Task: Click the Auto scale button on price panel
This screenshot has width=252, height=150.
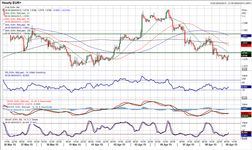Action: click(244, 69)
